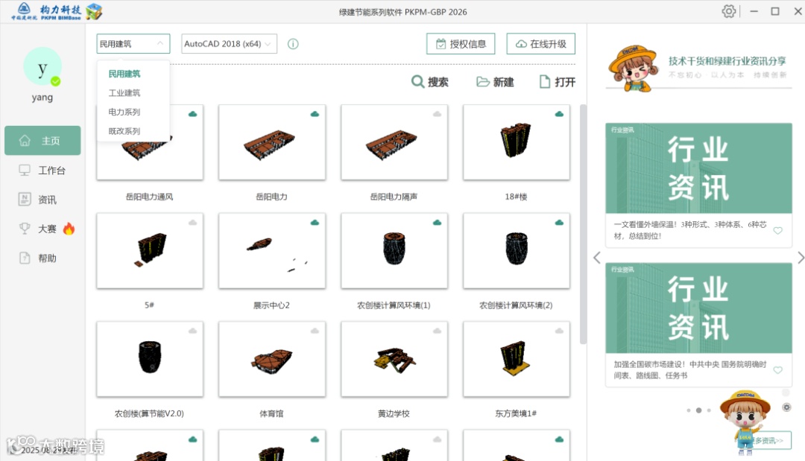Click the 授权信息 button
This screenshot has height=461, width=805.
pos(461,44)
